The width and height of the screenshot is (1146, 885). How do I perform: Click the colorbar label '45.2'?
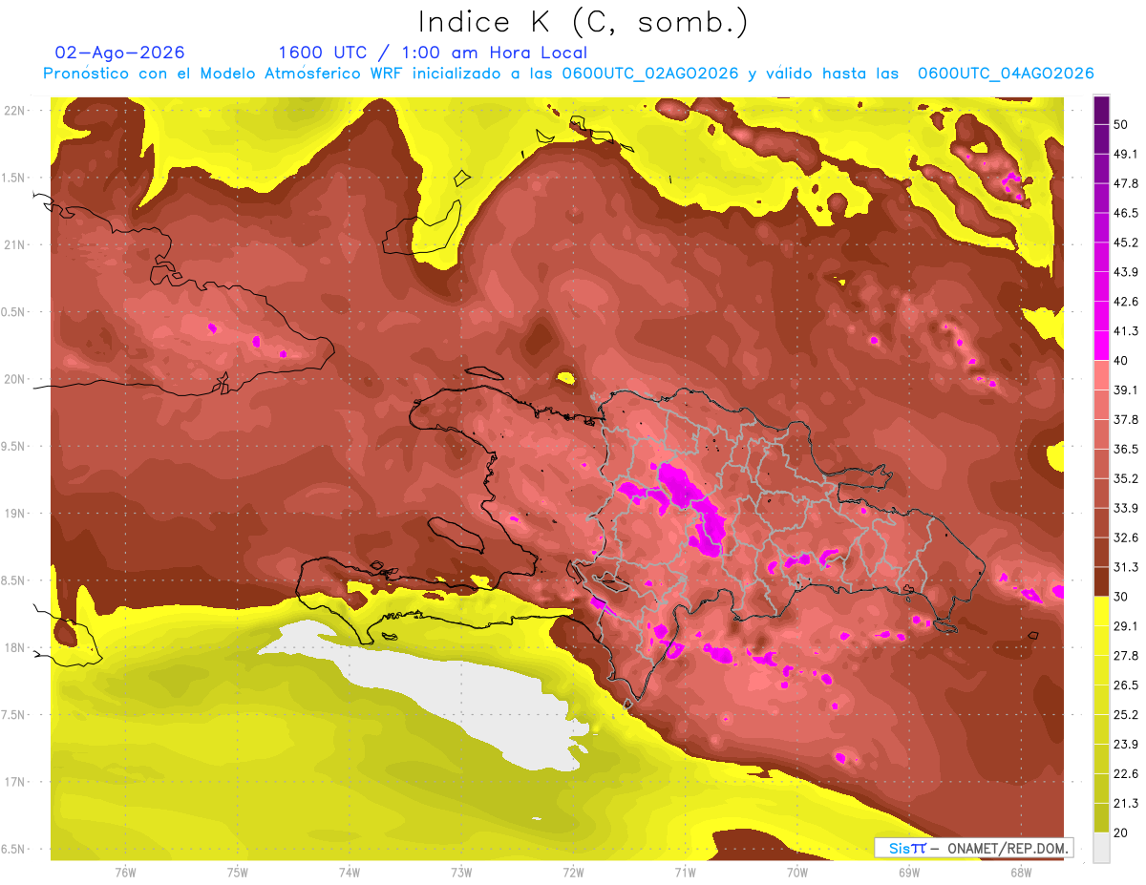[x=1126, y=242]
